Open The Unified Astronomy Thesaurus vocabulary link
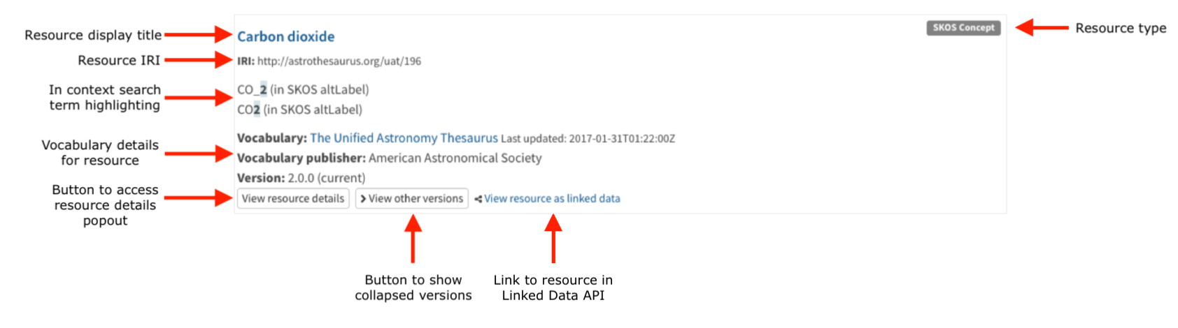 point(404,138)
